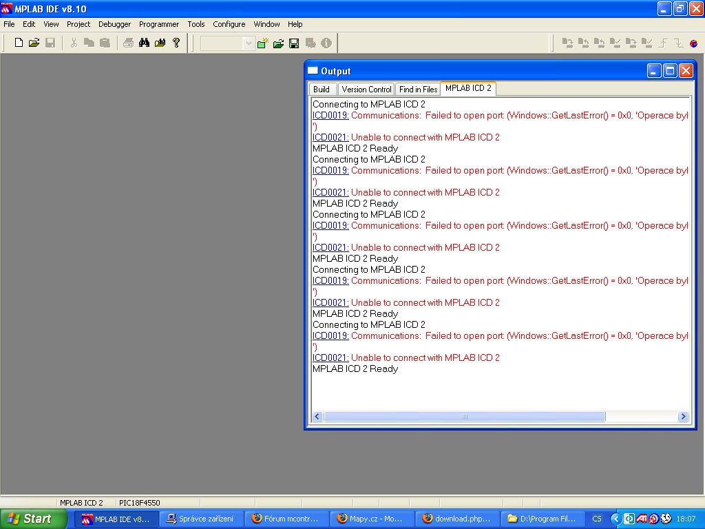
Task: Click the Open File folder icon
Action: [x=34, y=43]
